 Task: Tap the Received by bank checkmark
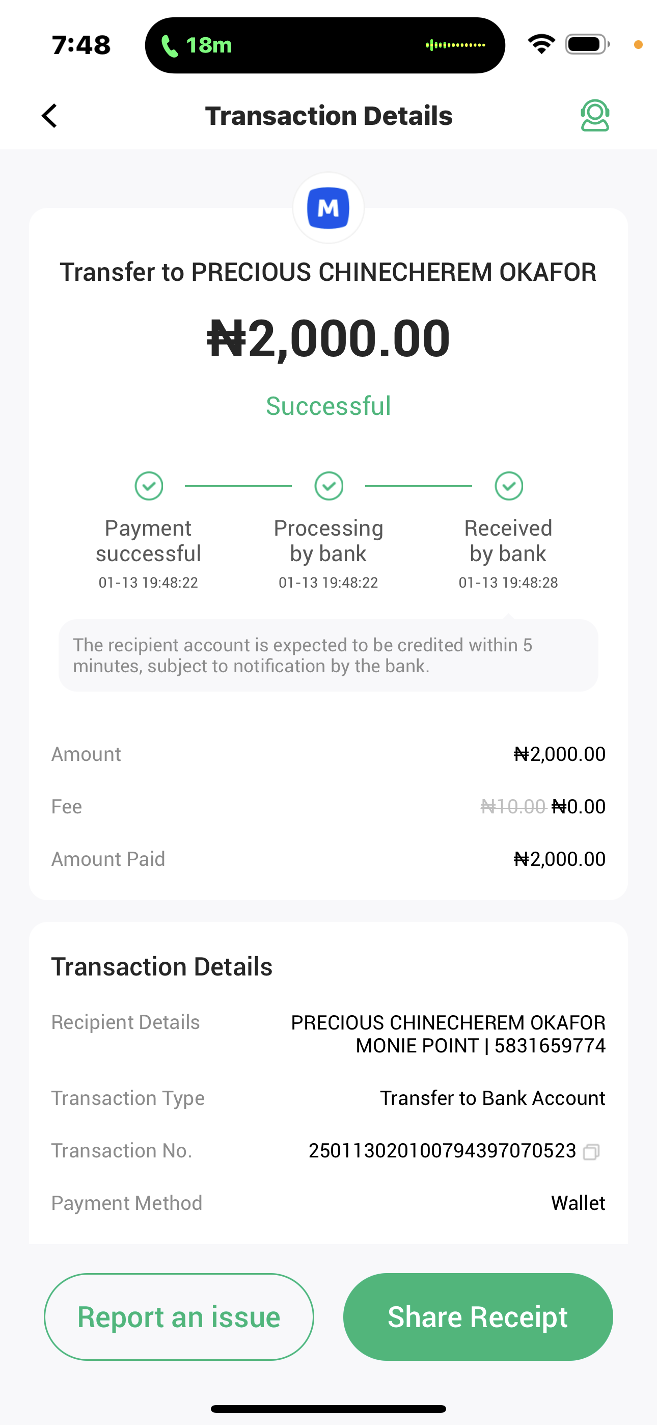click(509, 486)
